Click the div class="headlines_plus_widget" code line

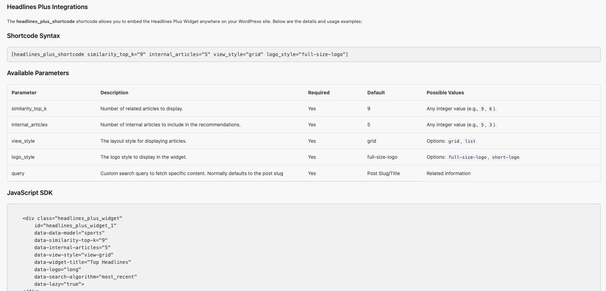tap(72, 218)
